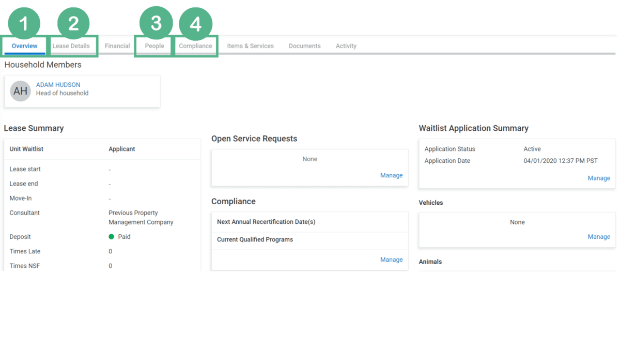Image resolution: width=620 pixels, height=349 pixels.
Task: Click Manage in Waitlist Application Summary
Action: pos(599,178)
